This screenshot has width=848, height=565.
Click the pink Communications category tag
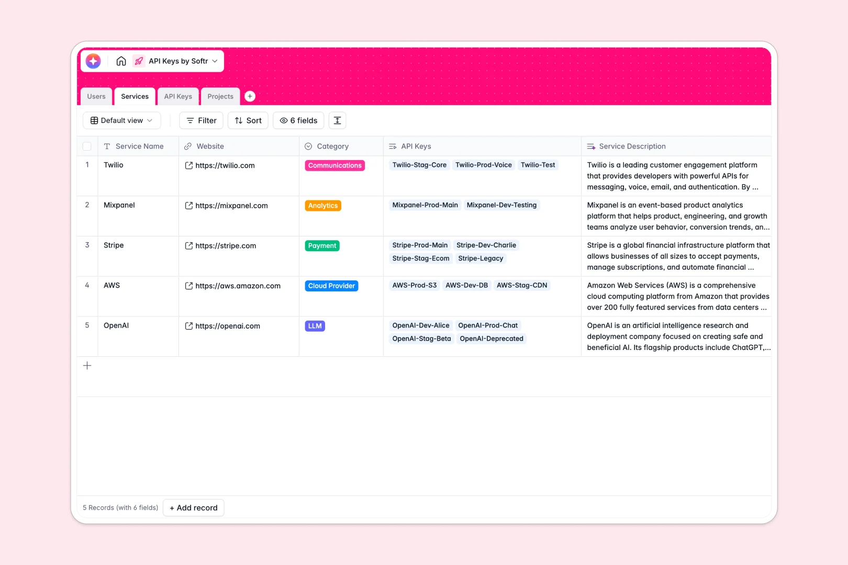point(335,165)
